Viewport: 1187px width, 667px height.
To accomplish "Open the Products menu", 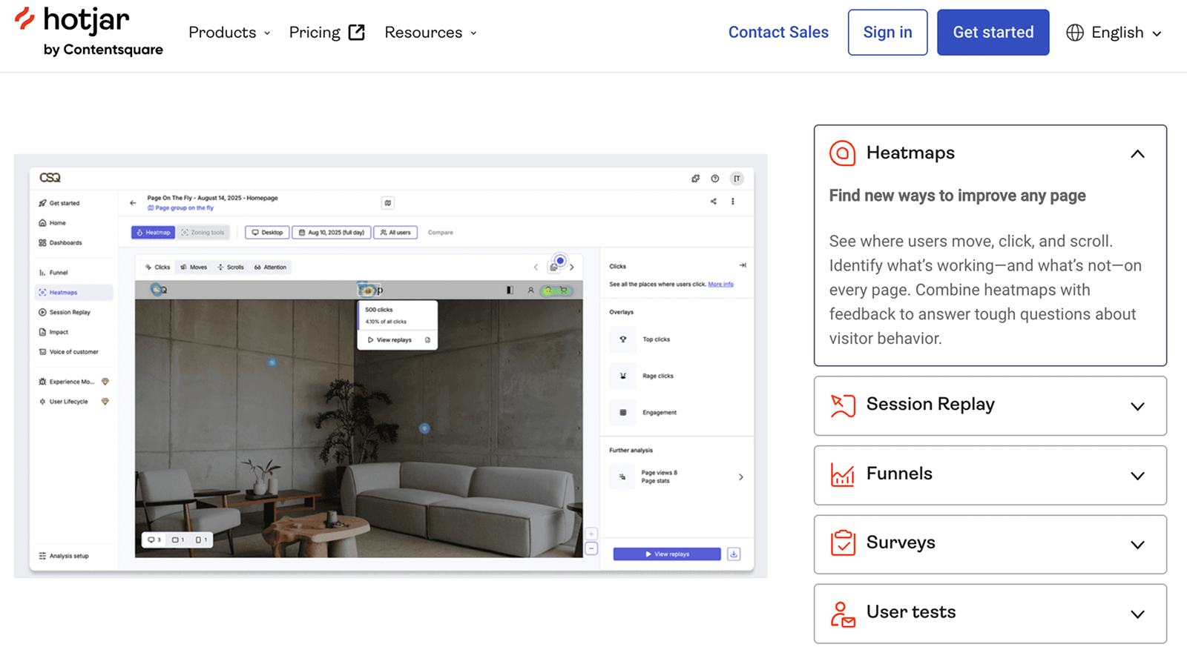I will [229, 33].
